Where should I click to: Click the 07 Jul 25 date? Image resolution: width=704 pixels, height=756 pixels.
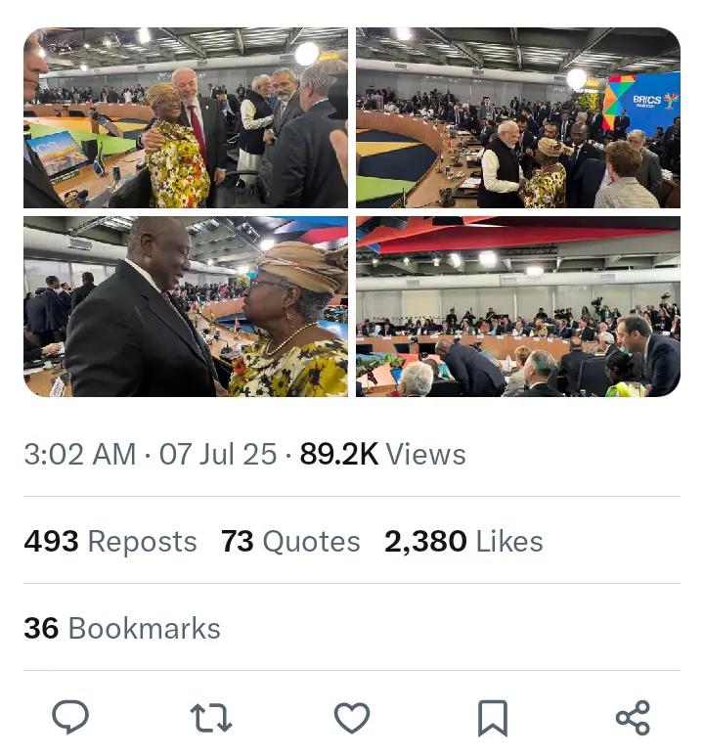(x=218, y=454)
